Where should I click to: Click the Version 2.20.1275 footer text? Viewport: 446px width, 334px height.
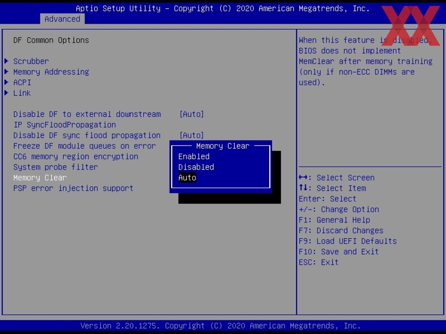point(220,326)
